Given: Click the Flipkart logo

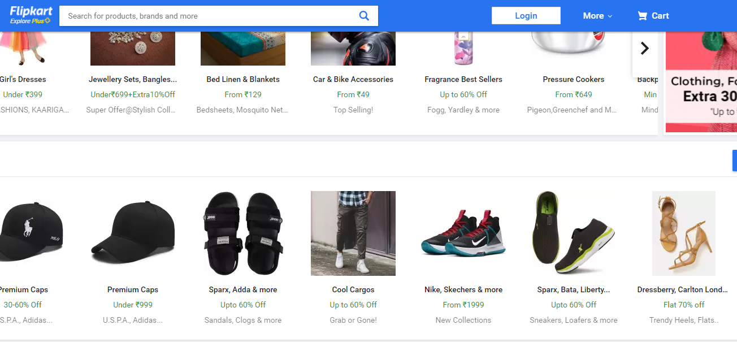Looking at the screenshot, I should click(x=30, y=11).
